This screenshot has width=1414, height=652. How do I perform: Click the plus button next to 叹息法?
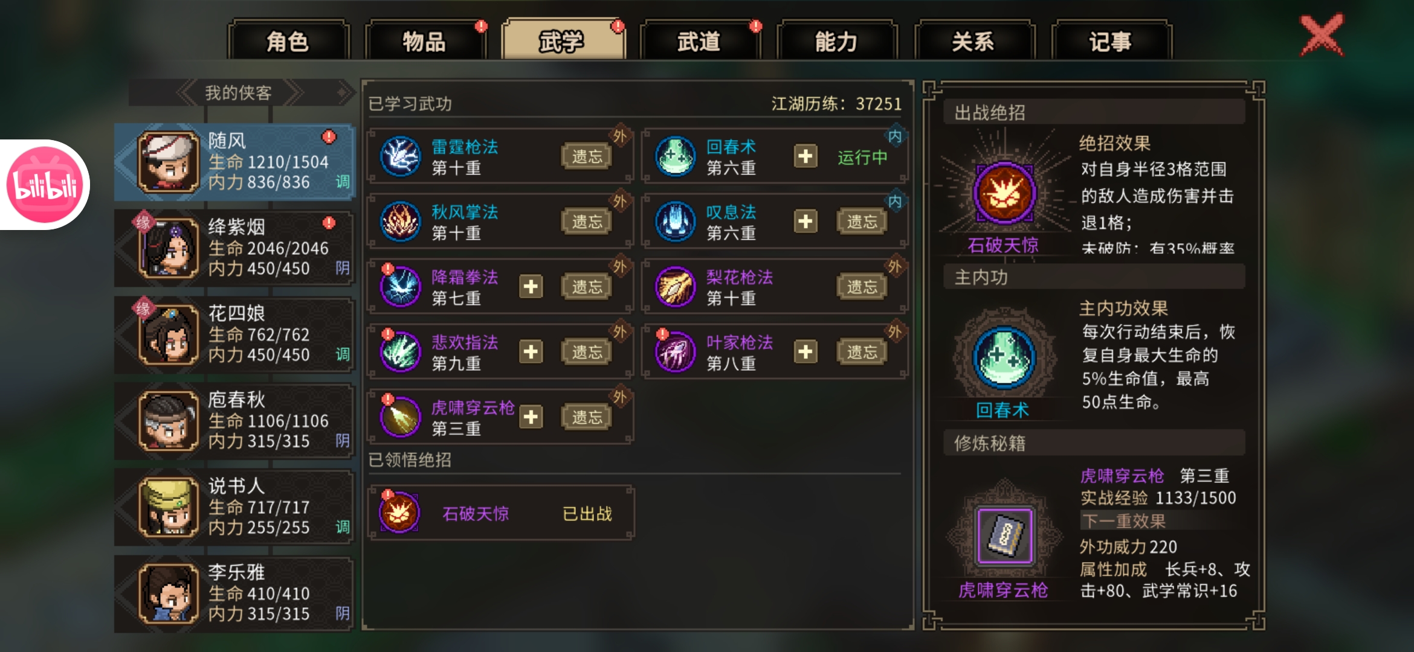805,222
